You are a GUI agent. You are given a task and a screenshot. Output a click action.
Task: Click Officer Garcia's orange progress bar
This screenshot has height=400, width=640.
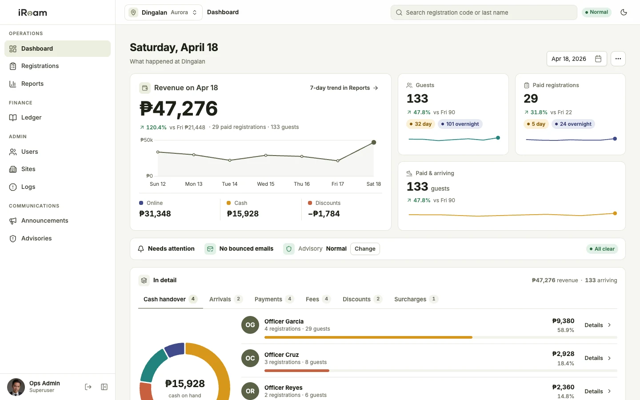(368, 337)
